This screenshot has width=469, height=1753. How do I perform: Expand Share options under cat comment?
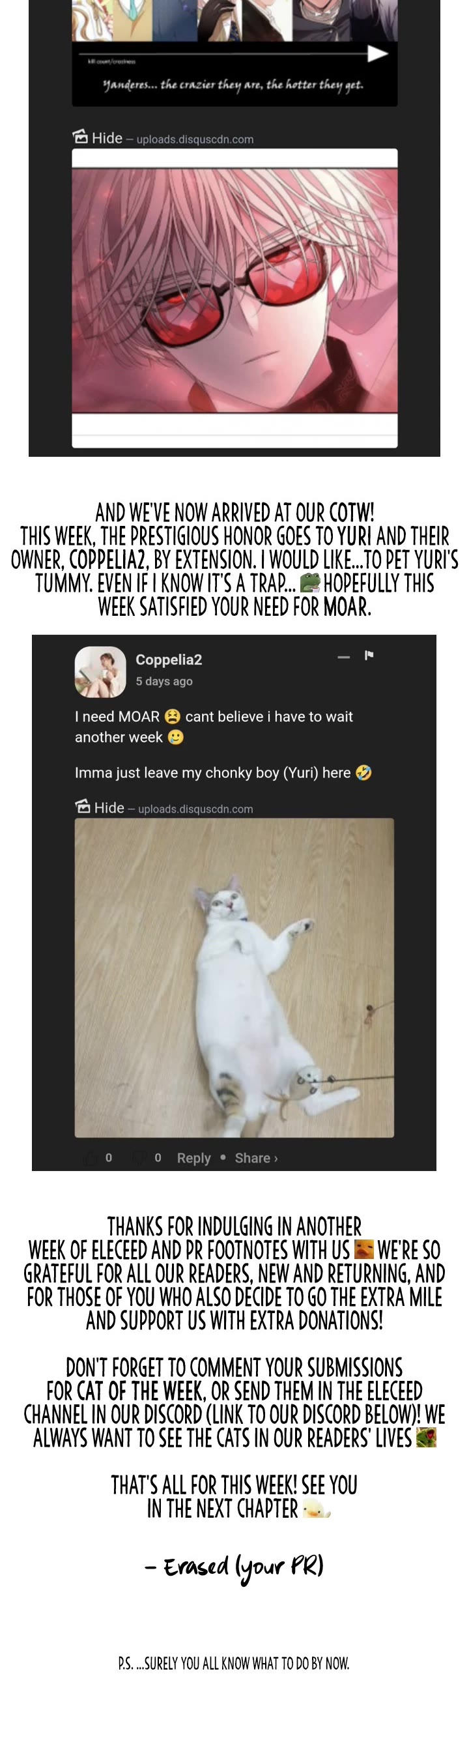[x=256, y=1157]
